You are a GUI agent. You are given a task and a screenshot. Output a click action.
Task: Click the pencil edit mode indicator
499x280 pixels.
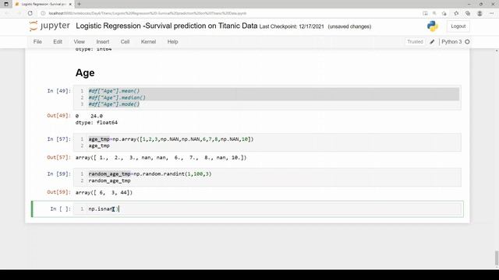pyautogui.click(x=432, y=42)
